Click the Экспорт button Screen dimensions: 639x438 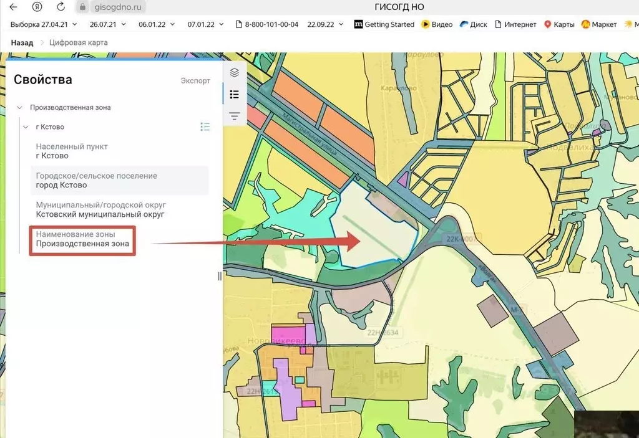195,80
